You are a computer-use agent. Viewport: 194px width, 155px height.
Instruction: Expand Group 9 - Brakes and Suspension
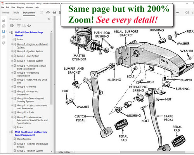tap(12, 91)
